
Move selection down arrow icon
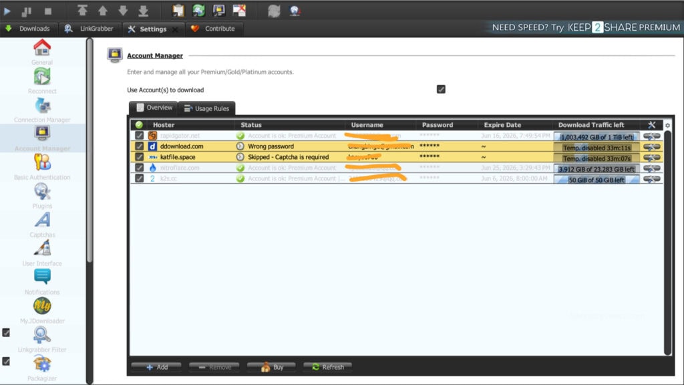click(123, 11)
